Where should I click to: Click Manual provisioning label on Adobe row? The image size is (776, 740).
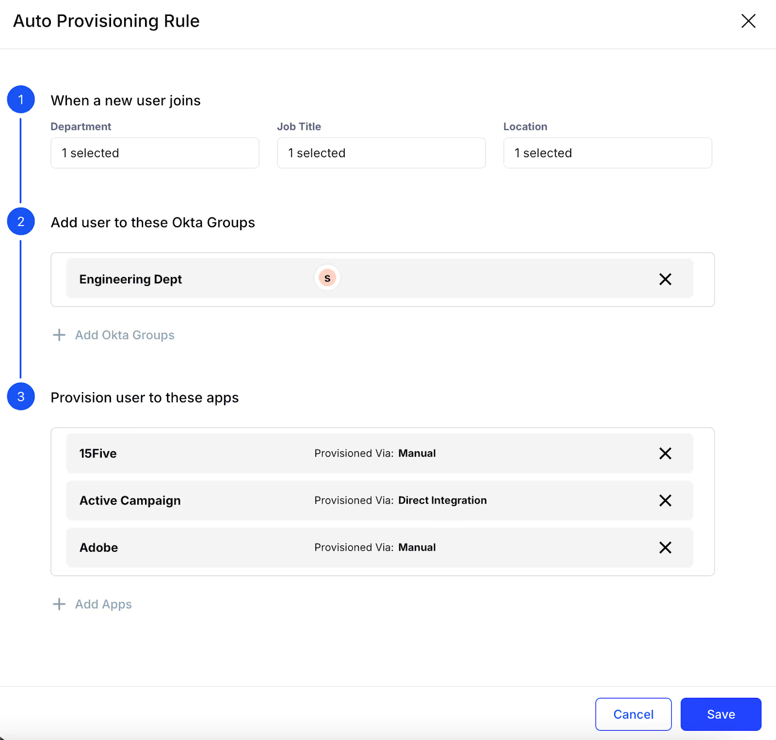click(417, 547)
